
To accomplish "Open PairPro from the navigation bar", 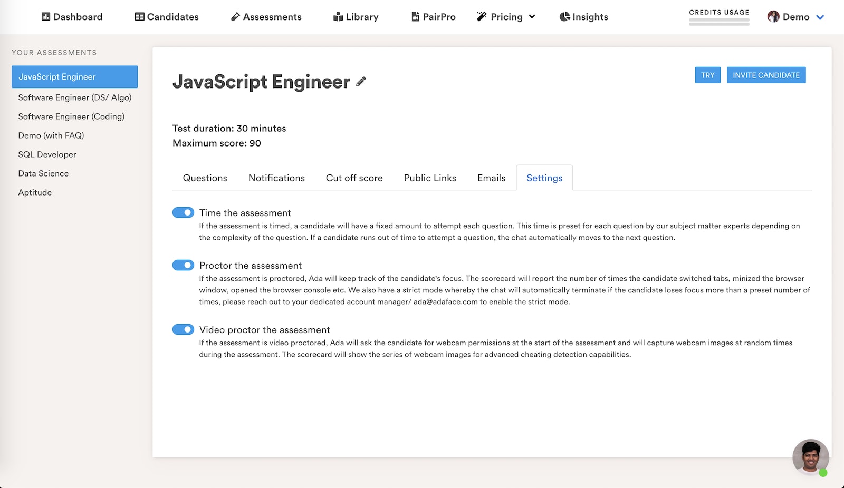I will 434,17.
